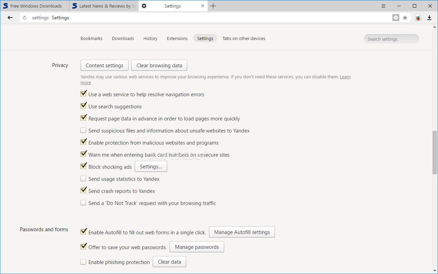Screen dimensions: 438x274
Task: Open the Downloads section
Action: point(123,38)
